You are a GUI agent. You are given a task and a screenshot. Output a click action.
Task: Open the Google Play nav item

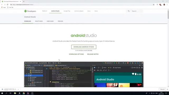click(x=67, y=11)
